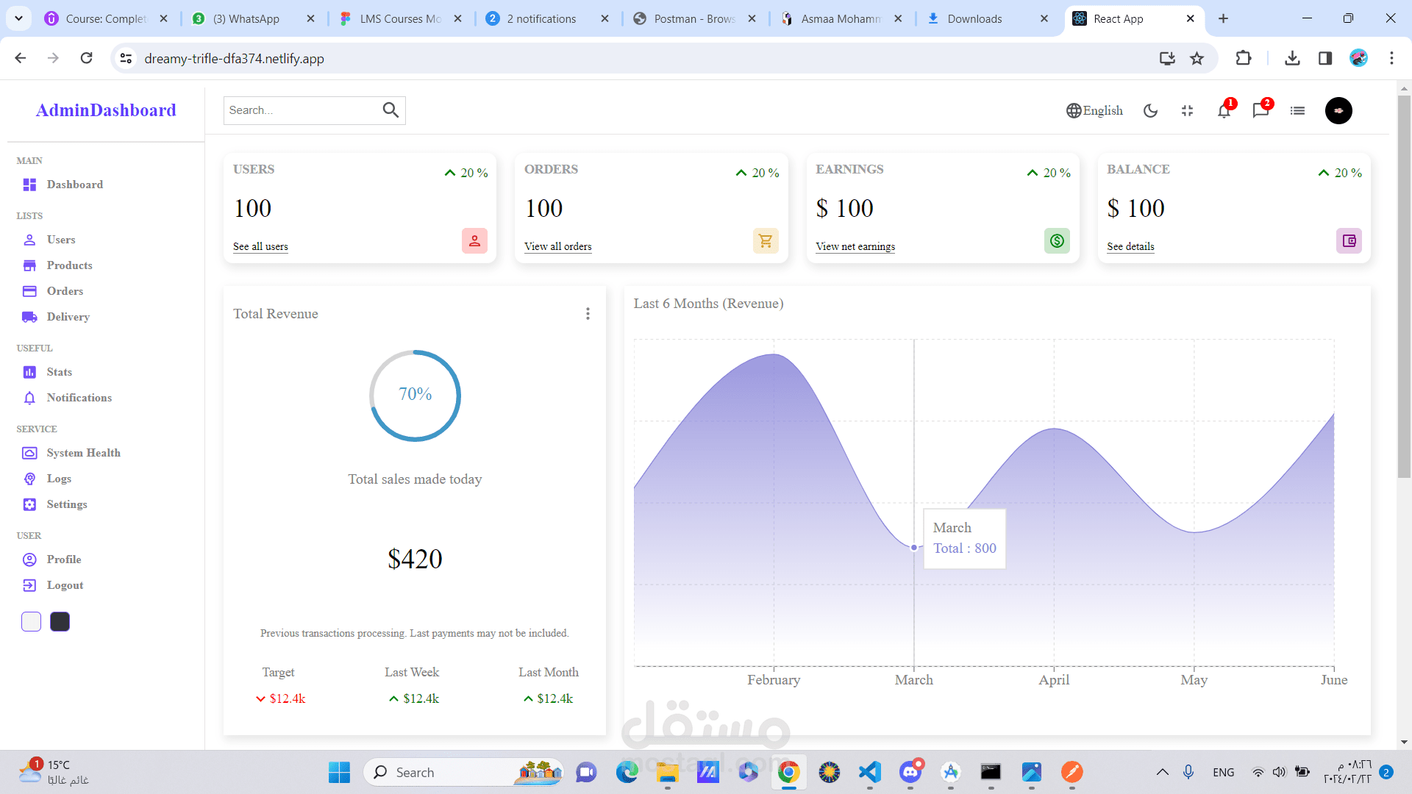Switch to the LMS Courses browser tab
This screenshot has height=794, width=1412.
pyautogui.click(x=401, y=18)
